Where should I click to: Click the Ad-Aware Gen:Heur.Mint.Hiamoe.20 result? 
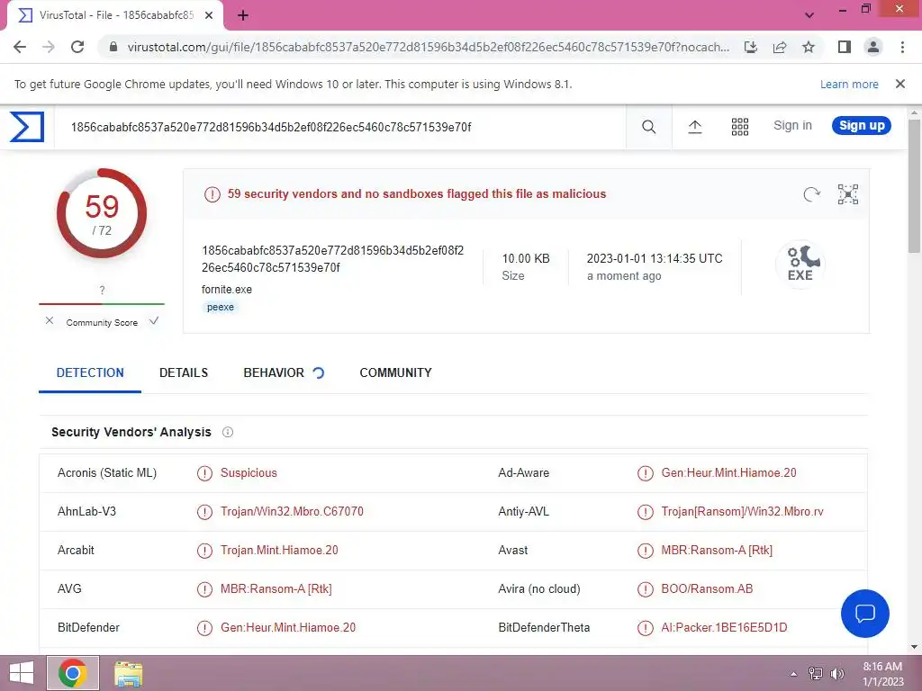pos(728,473)
